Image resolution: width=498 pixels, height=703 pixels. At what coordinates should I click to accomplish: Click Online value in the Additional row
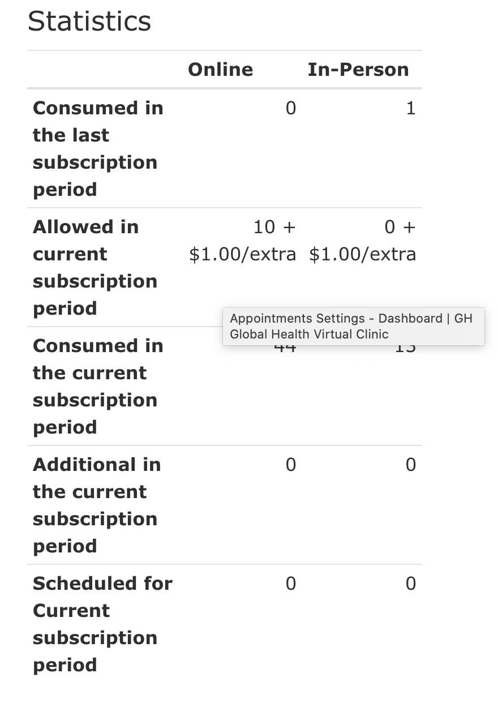coord(290,465)
